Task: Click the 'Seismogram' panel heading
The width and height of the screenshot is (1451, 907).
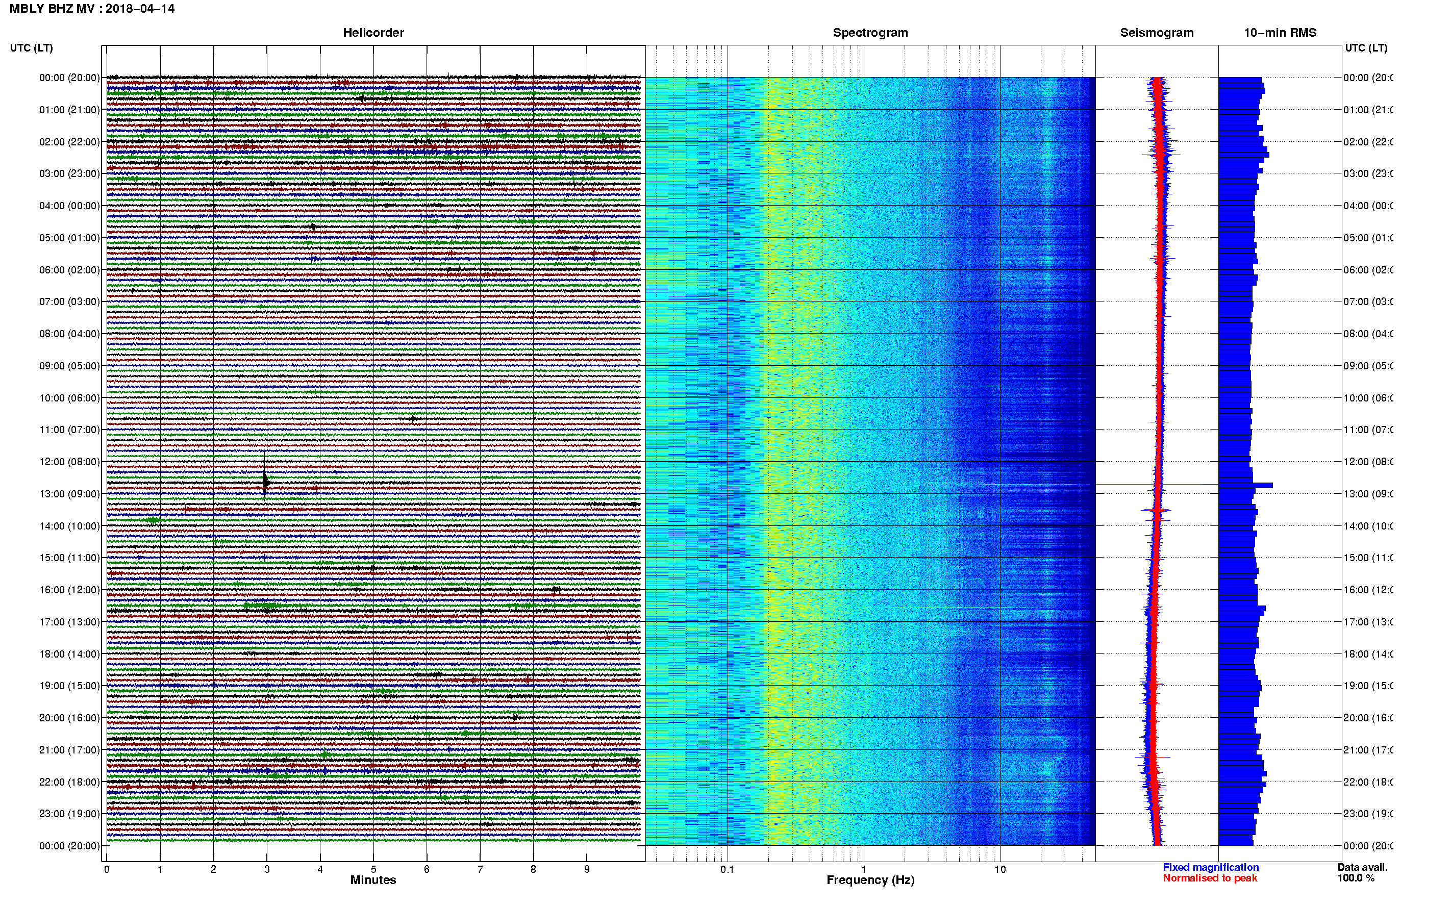Action: click(x=1157, y=33)
